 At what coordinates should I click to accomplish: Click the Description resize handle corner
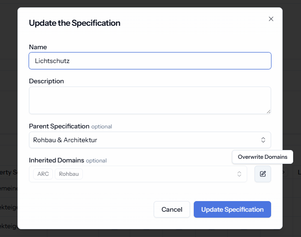click(268, 111)
